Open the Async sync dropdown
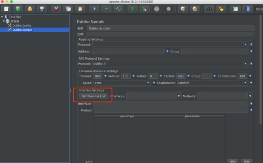This screenshot has height=163, width=263. [148, 83]
